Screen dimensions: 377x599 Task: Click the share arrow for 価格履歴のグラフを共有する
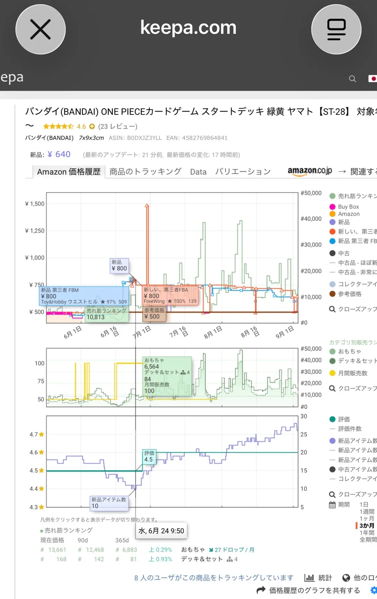261,590
